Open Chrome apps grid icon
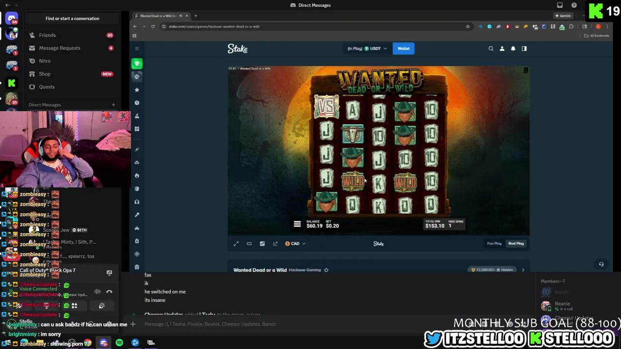 click(134, 36)
